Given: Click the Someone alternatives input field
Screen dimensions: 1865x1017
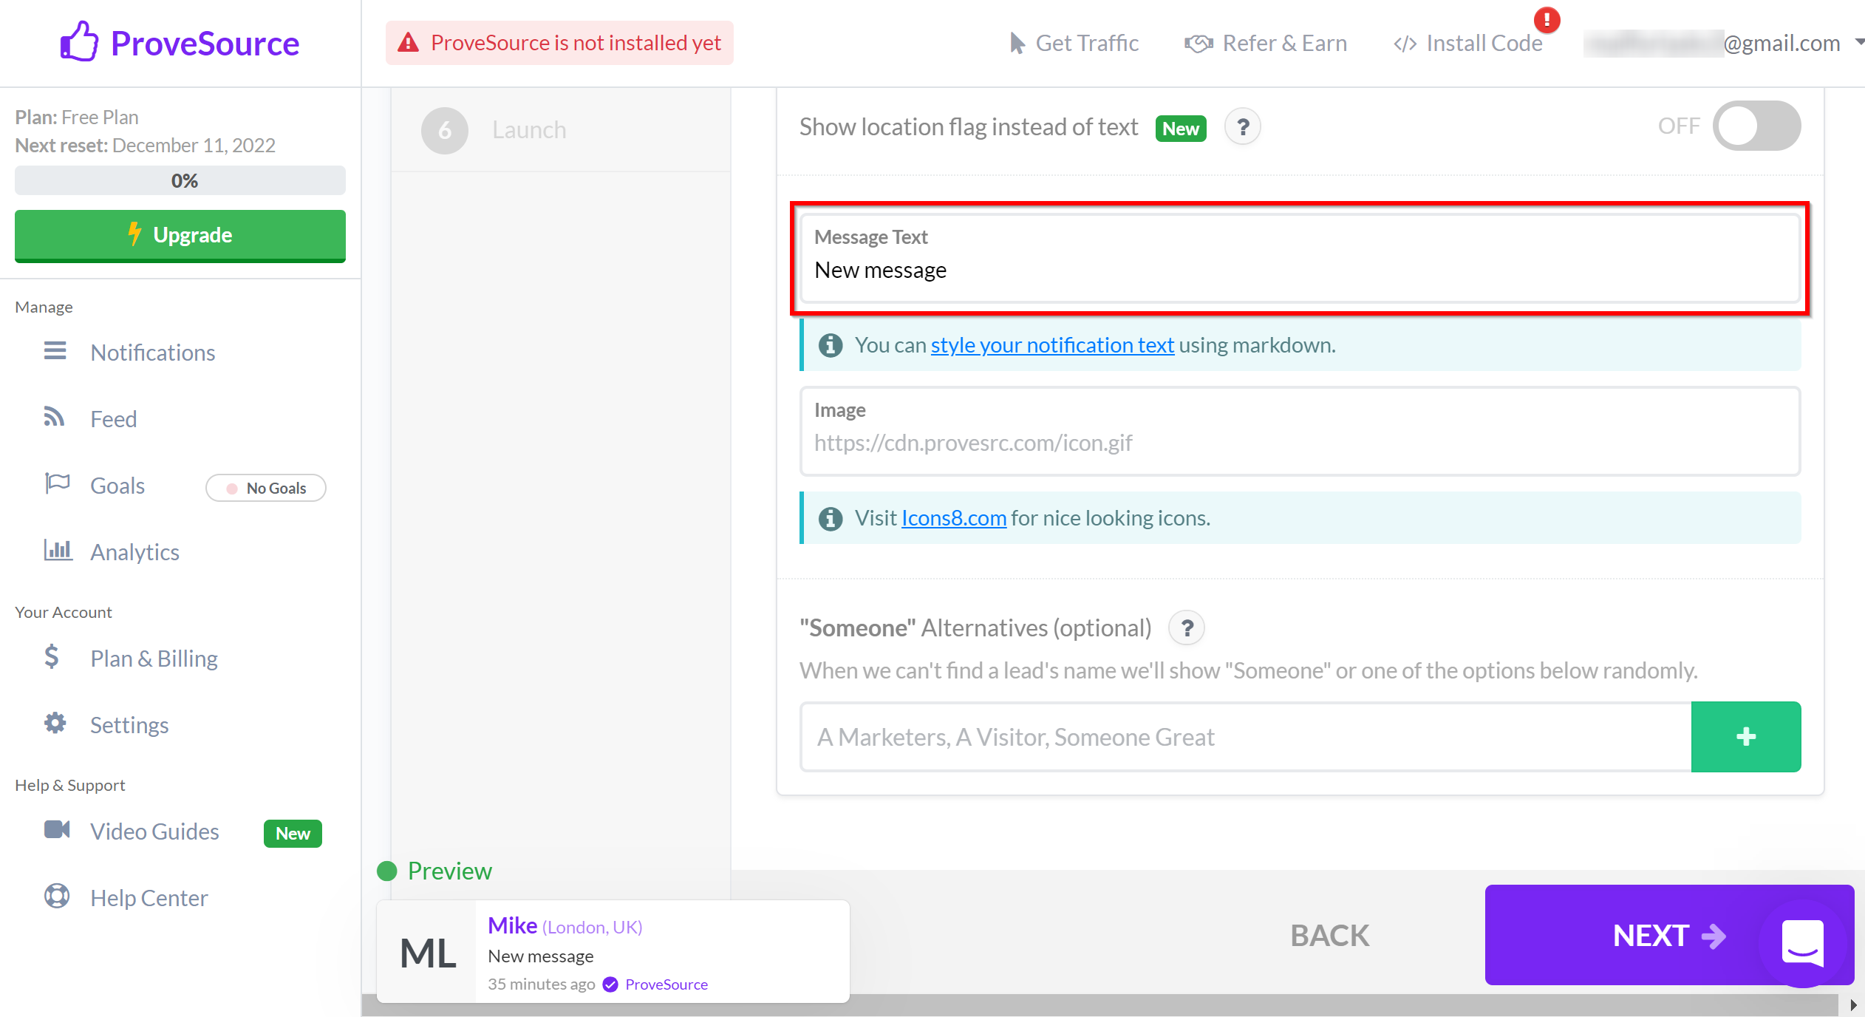Looking at the screenshot, I should point(1246,737).
